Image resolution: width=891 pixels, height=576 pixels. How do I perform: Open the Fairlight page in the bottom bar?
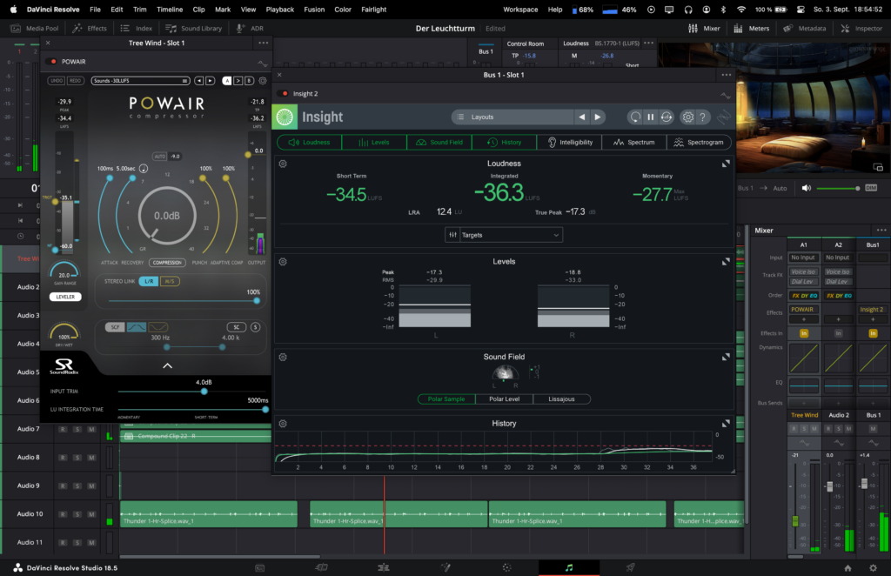point(569,567)
